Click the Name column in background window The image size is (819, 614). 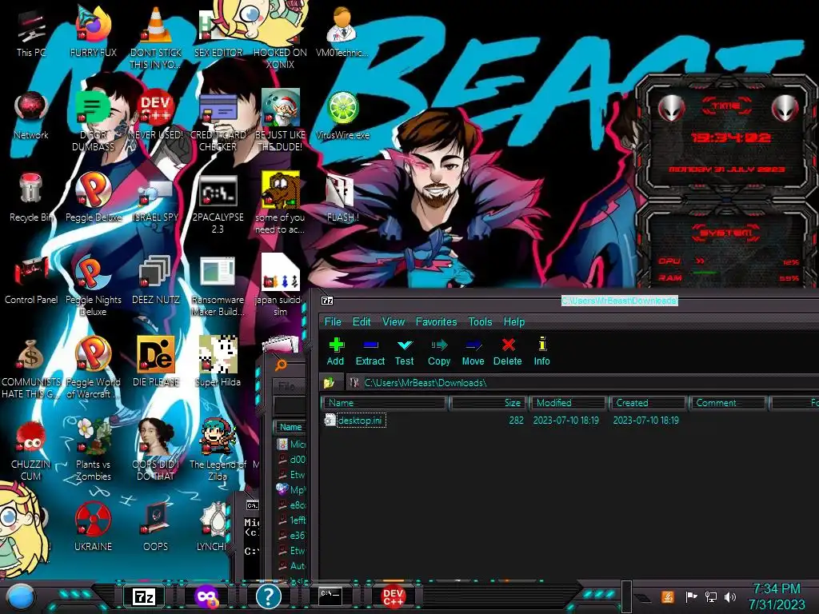(290, 427)
